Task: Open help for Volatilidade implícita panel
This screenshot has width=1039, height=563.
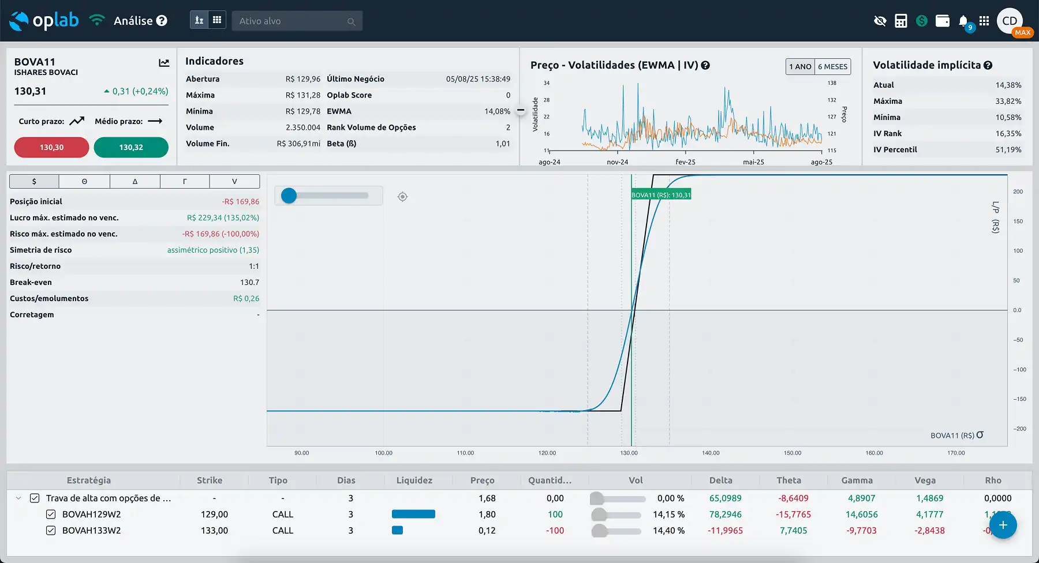Action: pos(988,65)
